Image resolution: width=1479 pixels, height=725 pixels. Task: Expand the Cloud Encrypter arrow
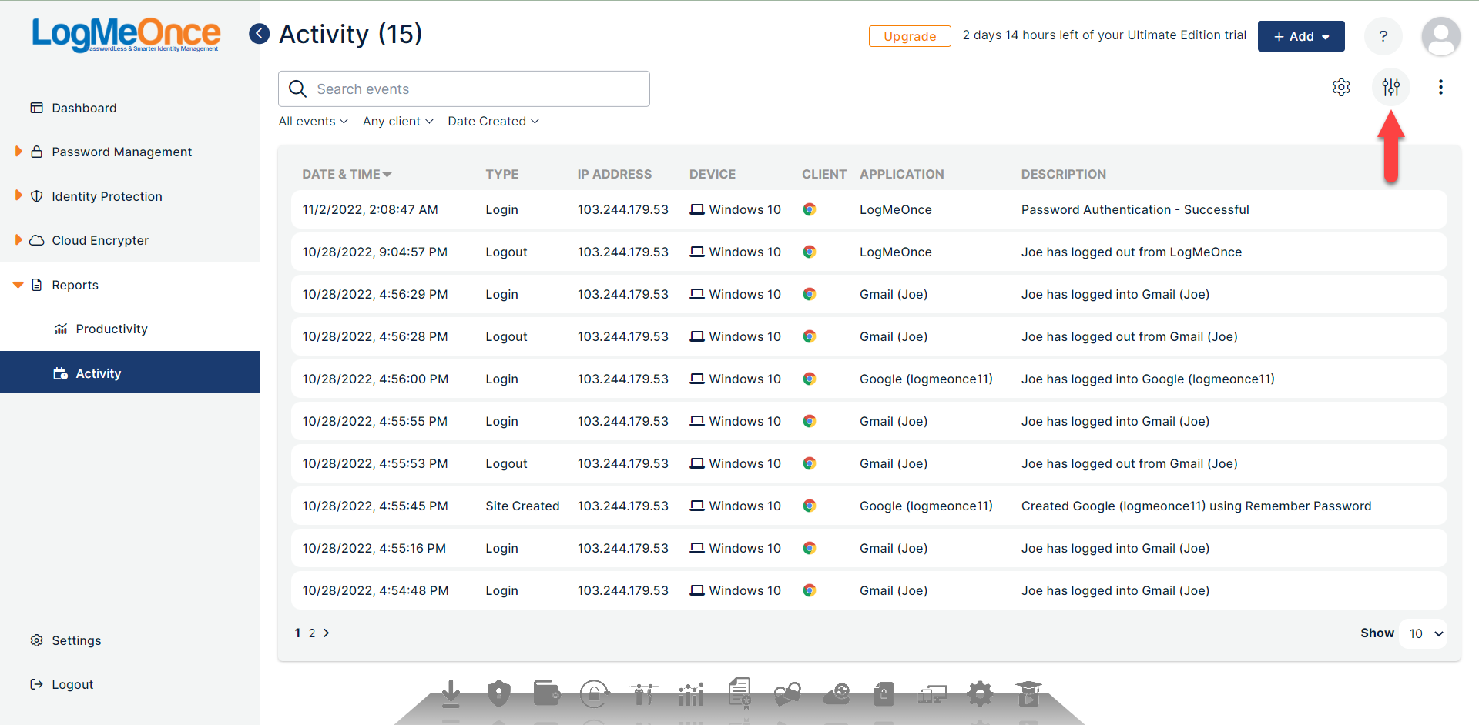coord(18,239)
